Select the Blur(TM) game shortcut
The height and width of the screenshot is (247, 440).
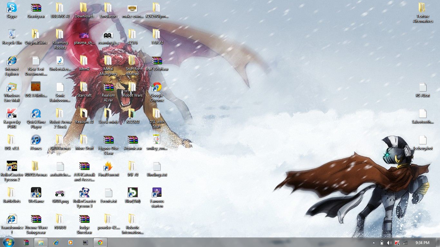(x=132, y=195)
